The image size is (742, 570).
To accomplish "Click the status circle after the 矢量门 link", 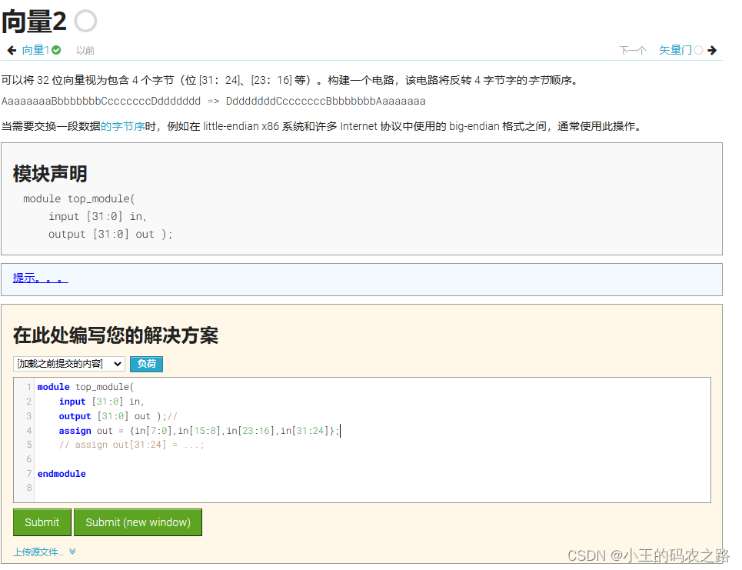I will click(699, 48).
